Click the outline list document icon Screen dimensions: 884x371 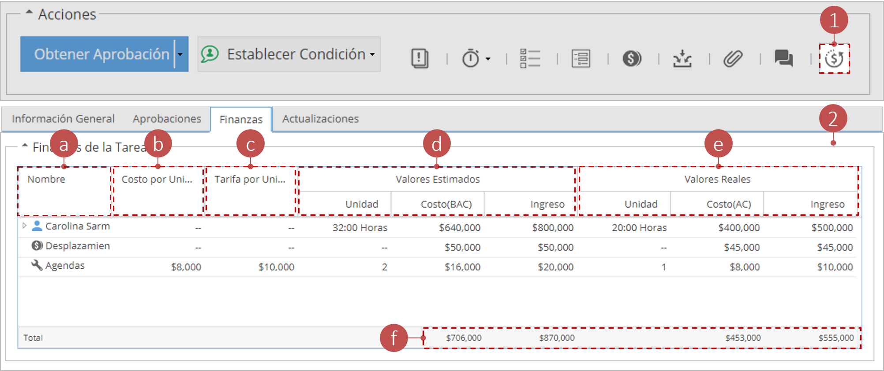point(581,58)
